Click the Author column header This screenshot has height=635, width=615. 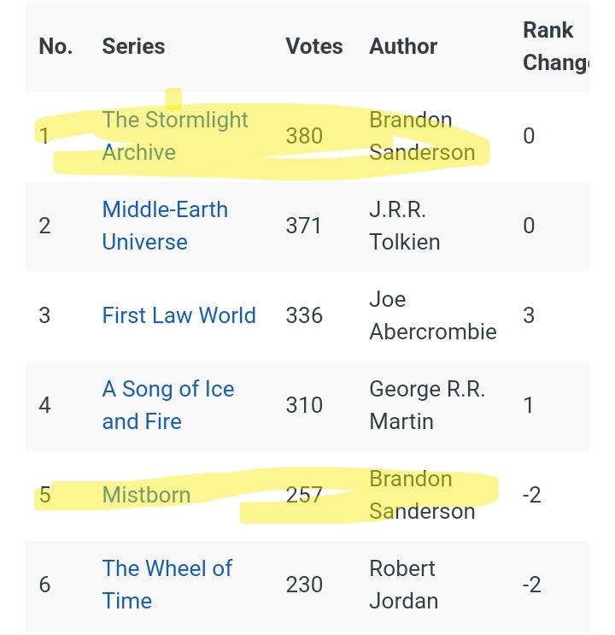click(403, 46)
